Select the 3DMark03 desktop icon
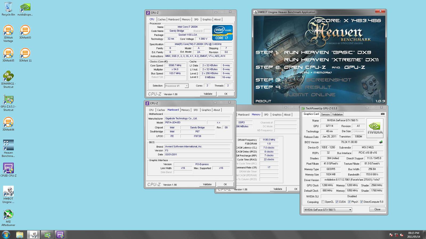 click(25, 32)
